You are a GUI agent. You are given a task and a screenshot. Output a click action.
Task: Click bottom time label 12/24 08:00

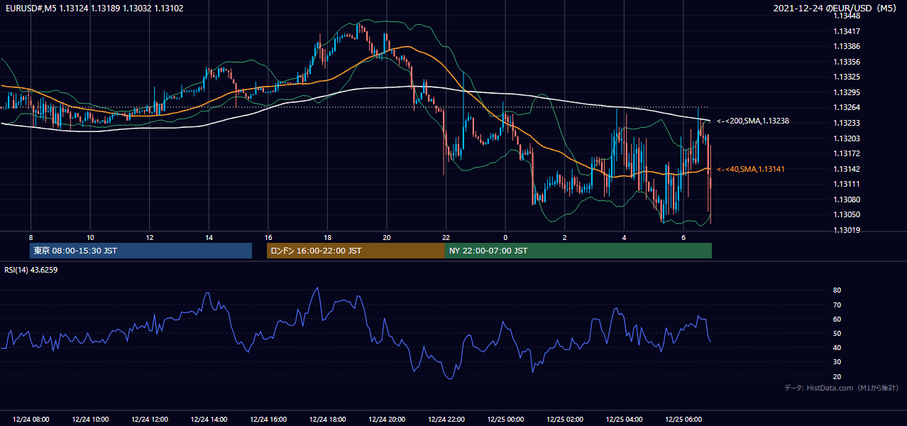pyautogui.click(x=31, y=419)
